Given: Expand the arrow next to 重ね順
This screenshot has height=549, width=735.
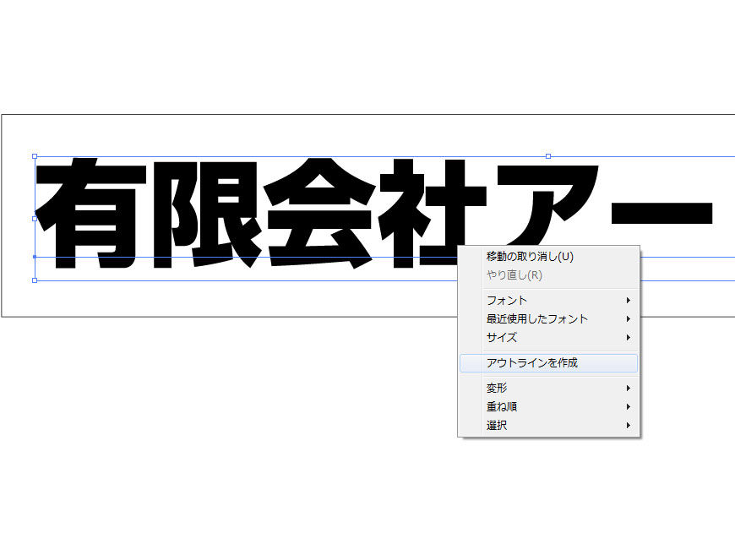Looking at the screenshot, I should click(628, 406).
